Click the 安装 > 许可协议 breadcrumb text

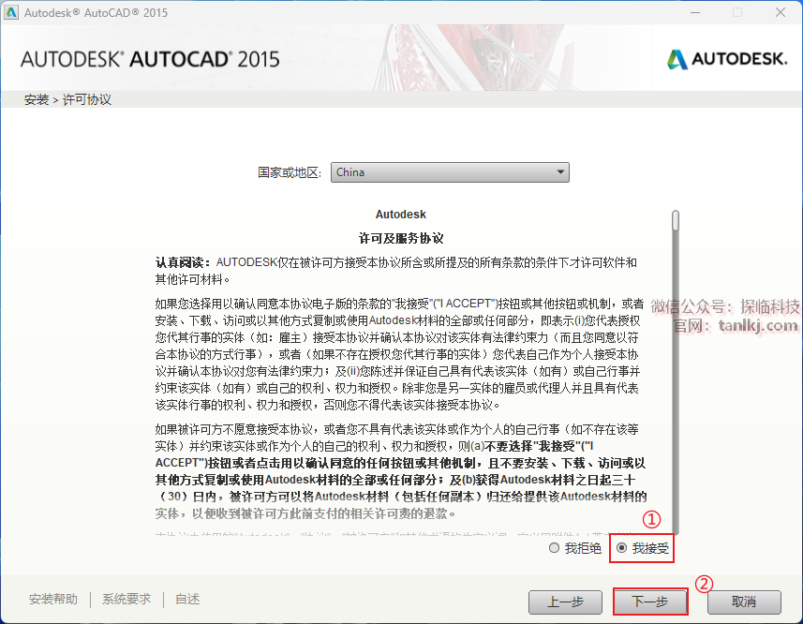point(67,99)
